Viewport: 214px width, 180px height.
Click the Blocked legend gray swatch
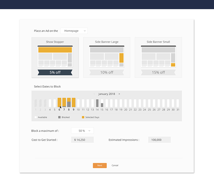tap(59, 117)
